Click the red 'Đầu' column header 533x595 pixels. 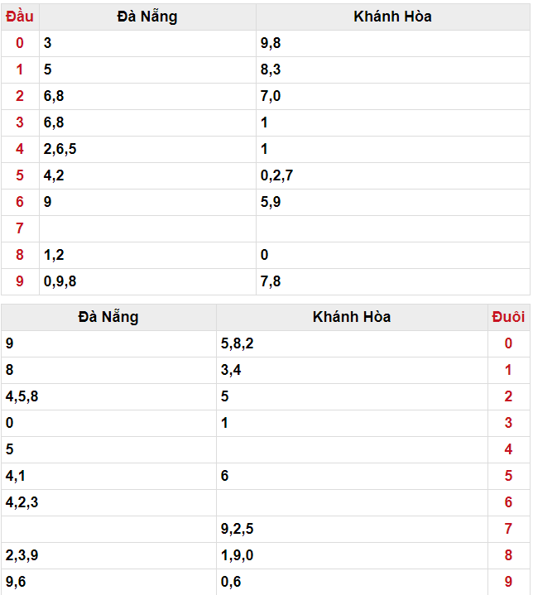click(20, 17)
